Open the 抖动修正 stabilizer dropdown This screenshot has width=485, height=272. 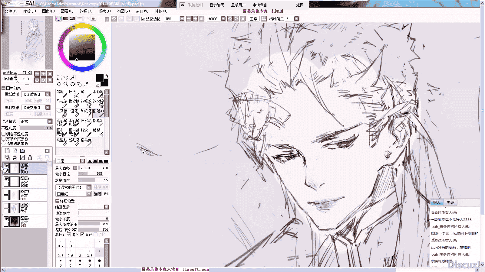[297, 19]
